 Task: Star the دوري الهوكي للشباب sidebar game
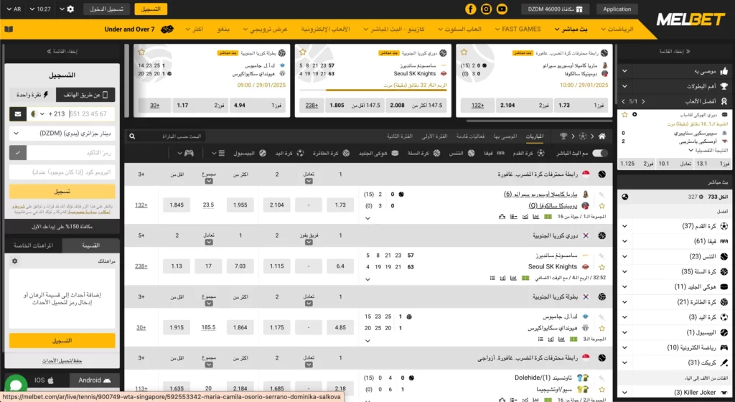click(624, 114)
